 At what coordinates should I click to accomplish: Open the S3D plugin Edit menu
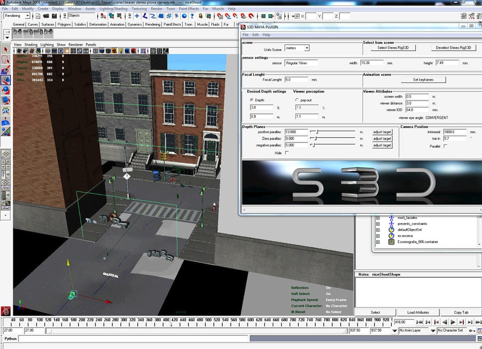click(x=255, y=35)
